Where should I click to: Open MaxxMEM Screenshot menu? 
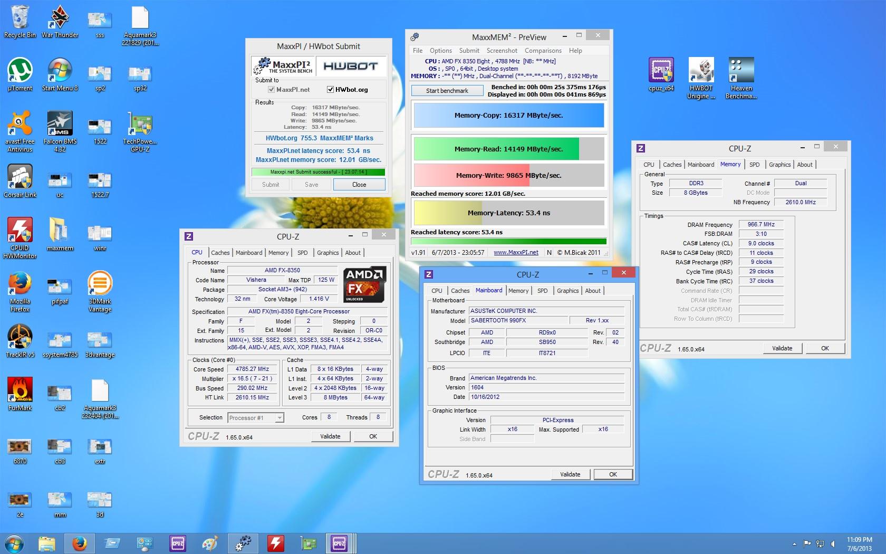coord(502,51)
